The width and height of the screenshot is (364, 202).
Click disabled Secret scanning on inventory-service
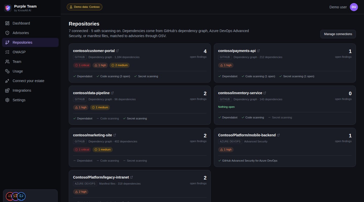click(280, 117)
